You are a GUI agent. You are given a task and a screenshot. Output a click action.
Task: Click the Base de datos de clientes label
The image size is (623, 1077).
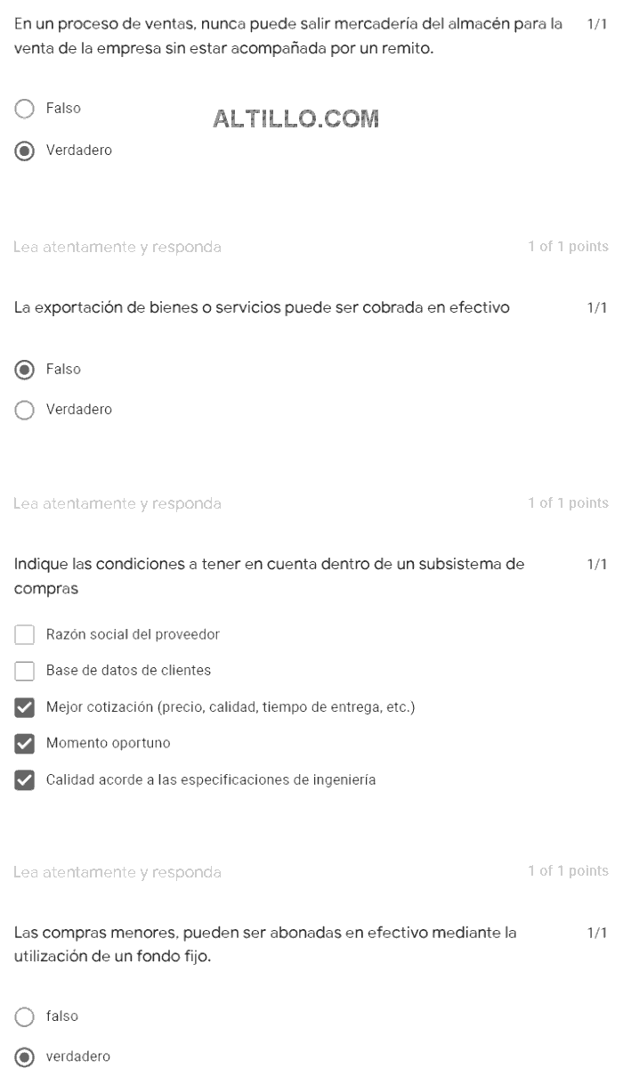[128, 671]
